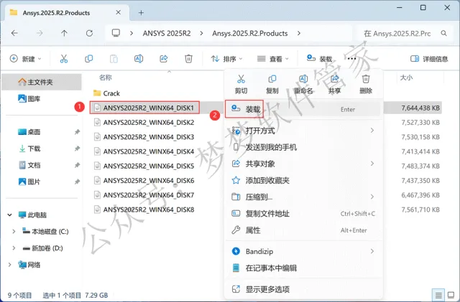Expand 新加卷 (D:) tree node
Screen dimensions: 460x302
14,248
